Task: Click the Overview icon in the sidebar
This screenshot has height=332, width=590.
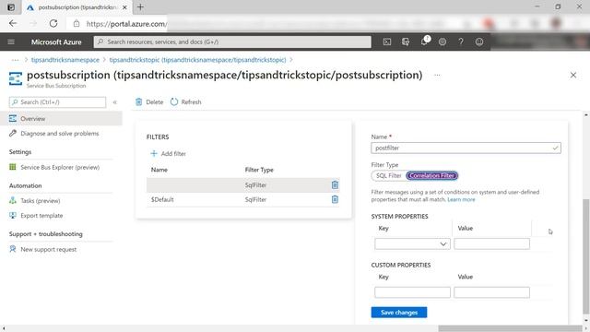Action: 13,119
